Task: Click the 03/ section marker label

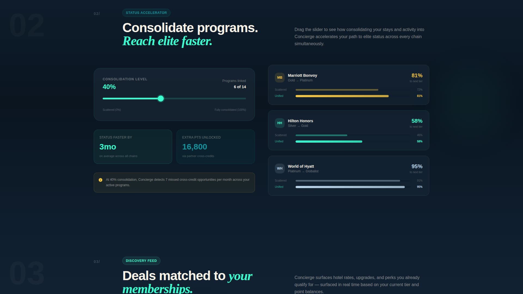Action: 96,261
